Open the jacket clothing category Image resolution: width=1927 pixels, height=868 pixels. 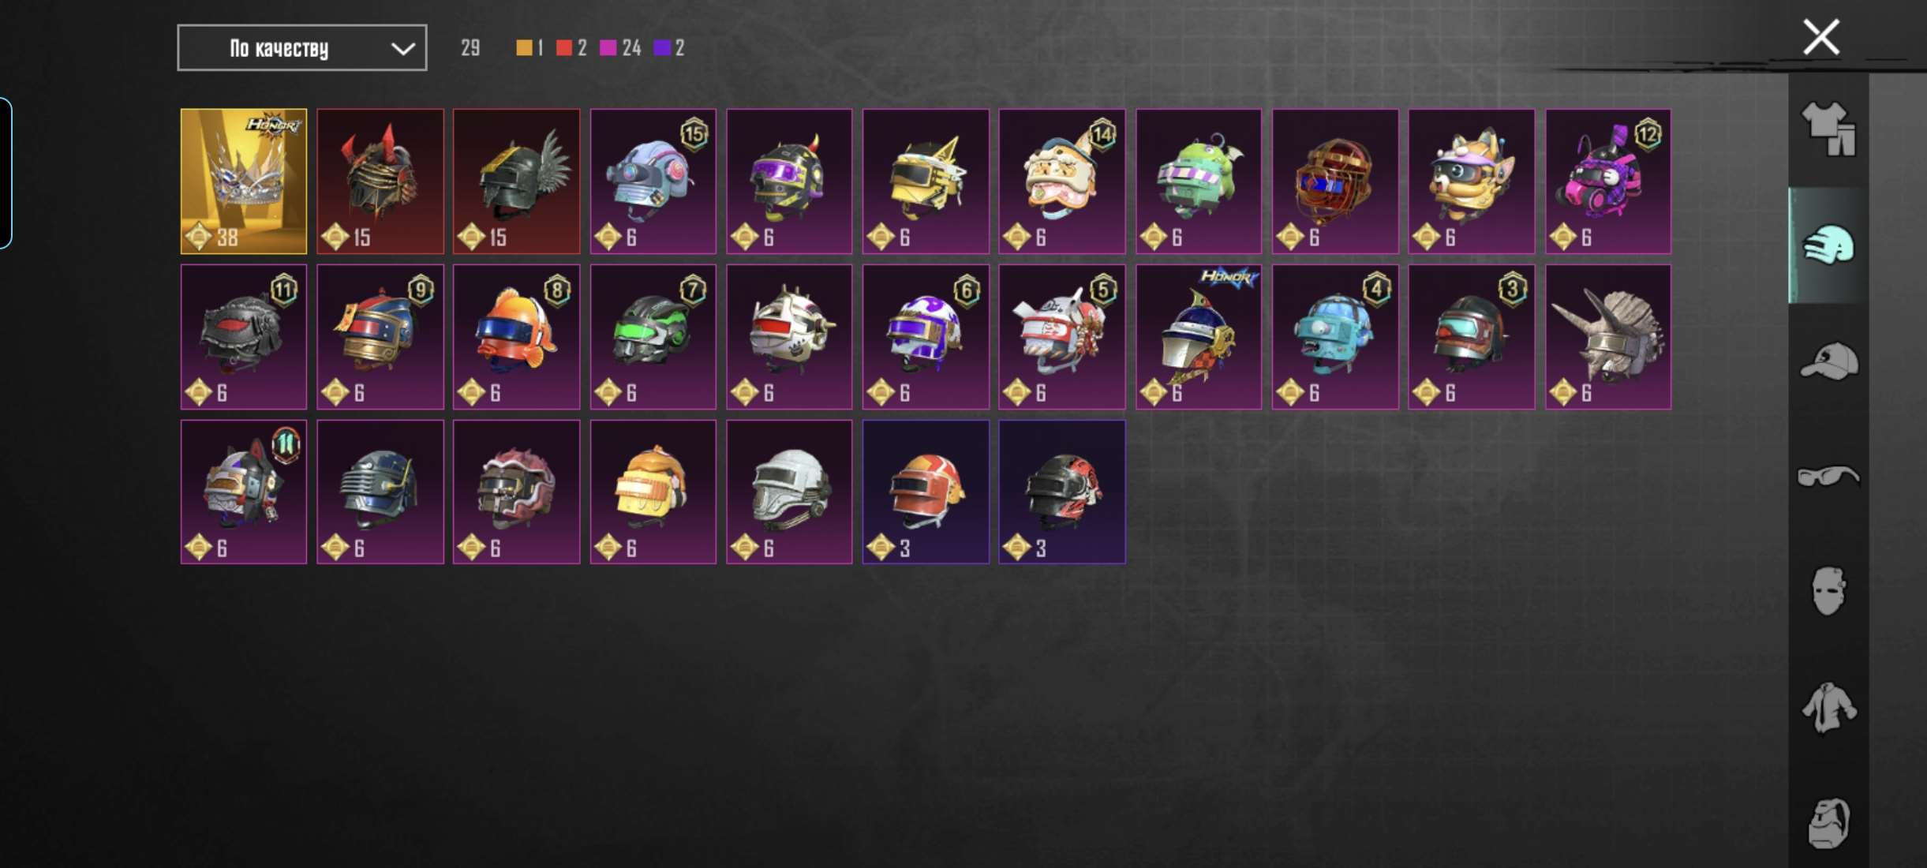(x=1828, y=708)
